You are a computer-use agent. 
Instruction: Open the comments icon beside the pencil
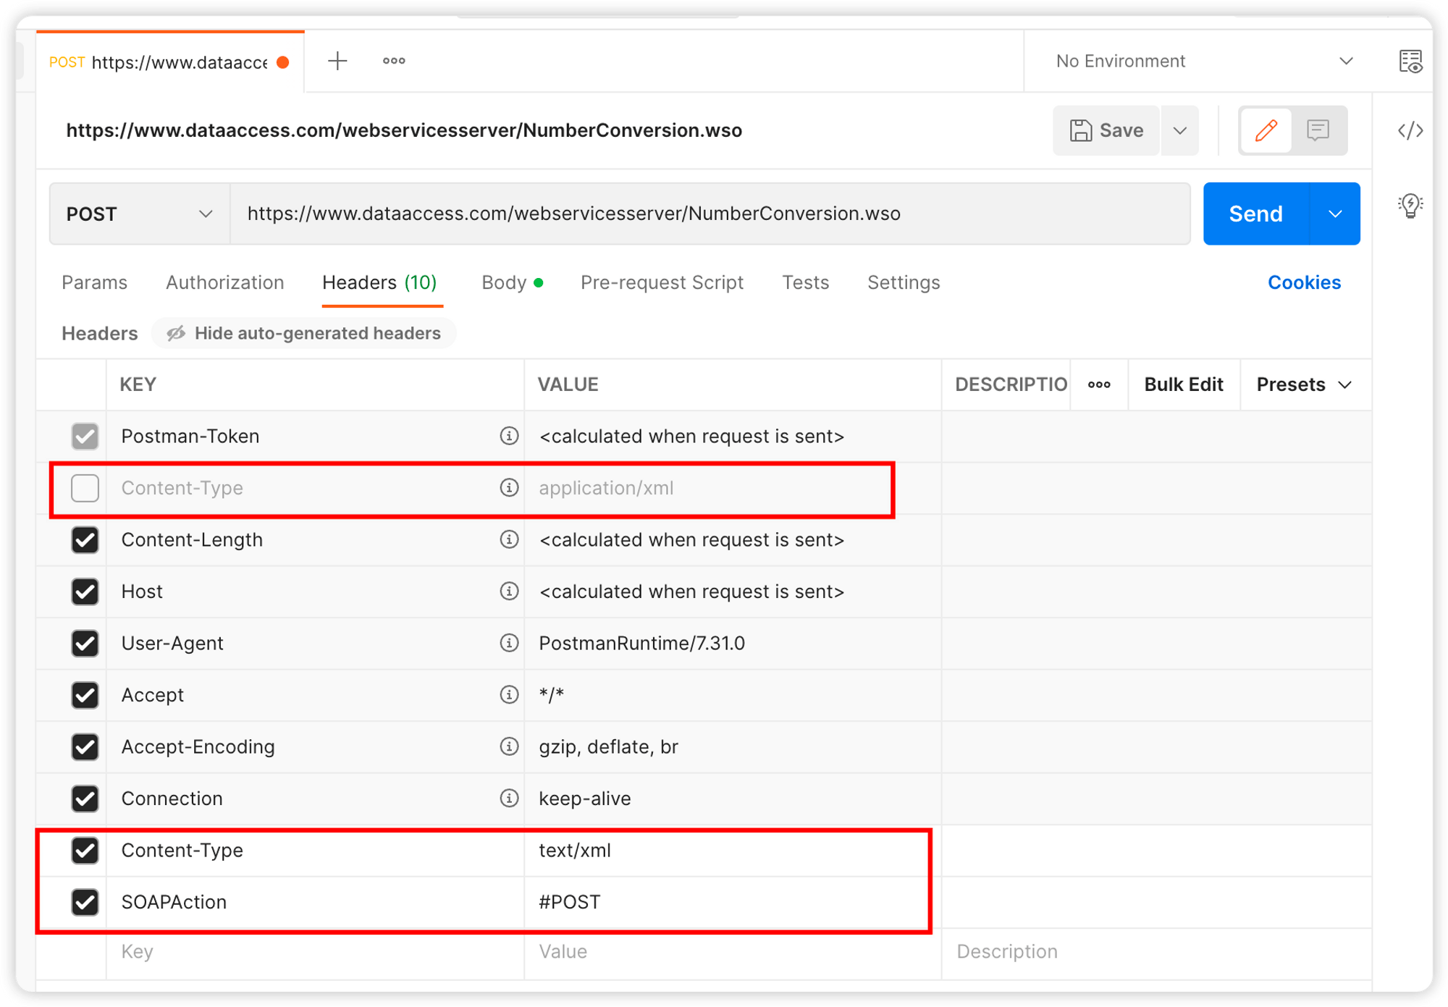1318,130
